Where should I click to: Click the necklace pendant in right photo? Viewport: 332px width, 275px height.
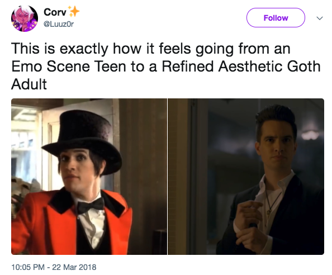tap(269, 212)
